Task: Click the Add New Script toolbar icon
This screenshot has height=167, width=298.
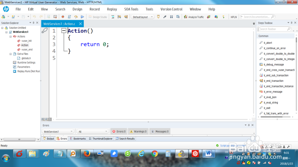Action: point(13,17)
